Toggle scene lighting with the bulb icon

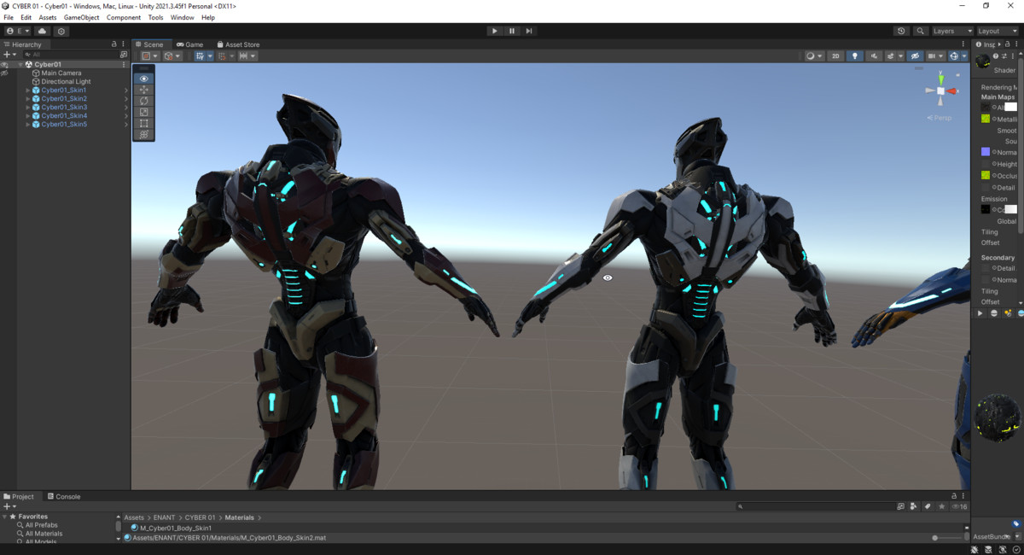(x=856, y=55)
